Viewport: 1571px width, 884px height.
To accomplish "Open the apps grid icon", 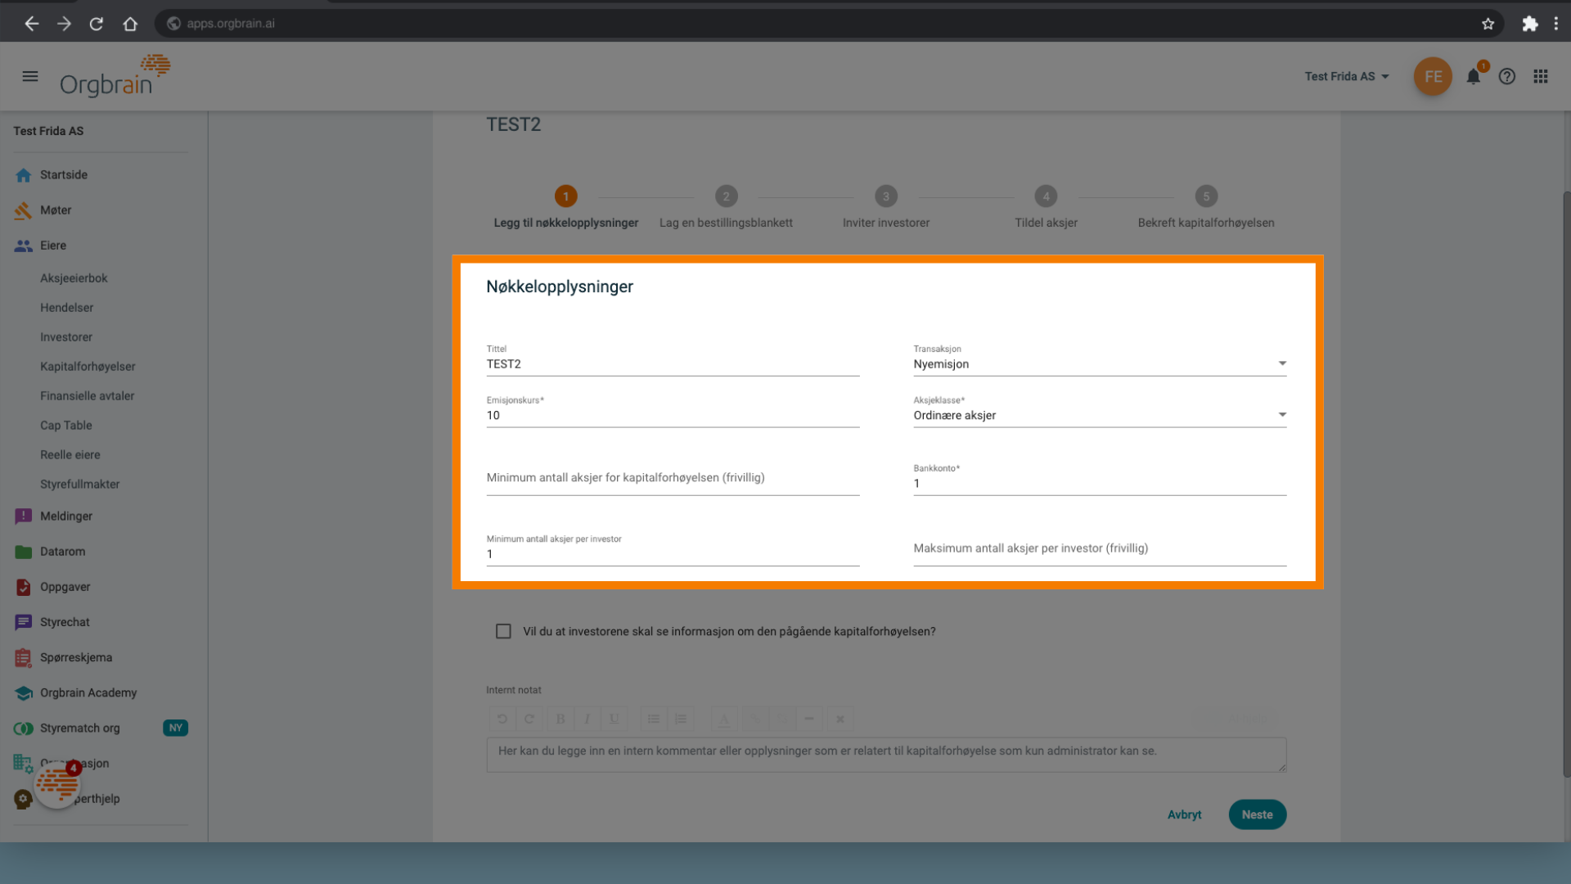I will tap(1541, 76).
